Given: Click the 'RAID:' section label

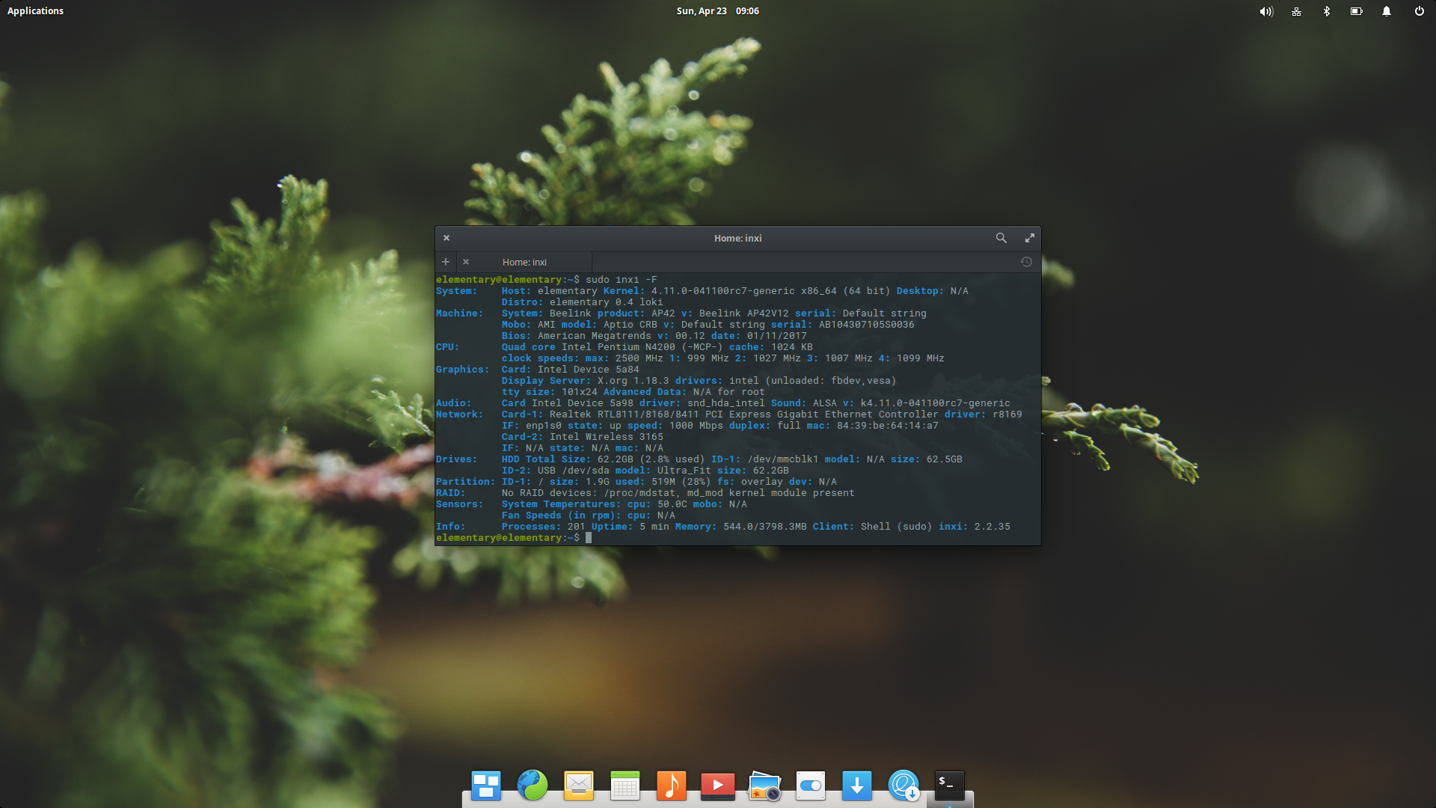Looking at the screenshot, I should pyautogui.click(x=451, y=493).
